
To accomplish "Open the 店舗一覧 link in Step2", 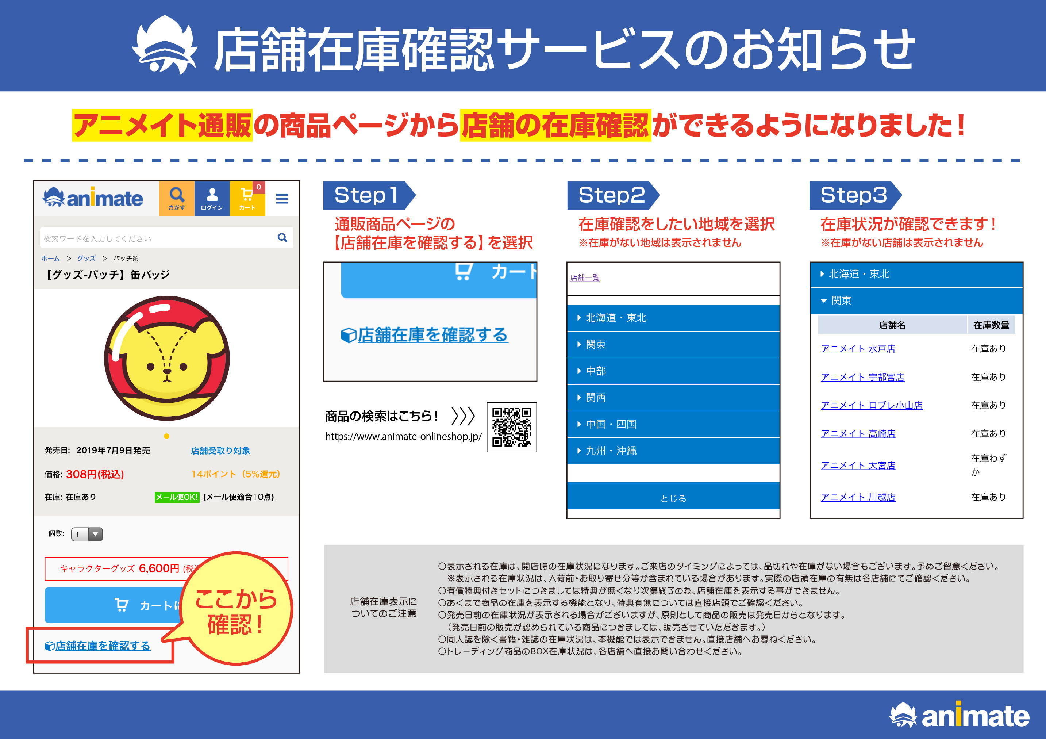I will (x=585, y=277).
